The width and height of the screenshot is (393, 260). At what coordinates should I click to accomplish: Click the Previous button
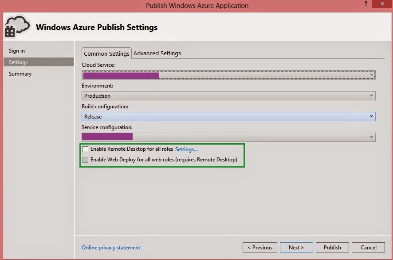pyautogui.click(x=260, y=248)
